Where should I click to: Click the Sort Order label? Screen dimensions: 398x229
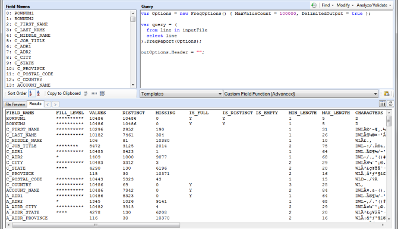(17, 93)
